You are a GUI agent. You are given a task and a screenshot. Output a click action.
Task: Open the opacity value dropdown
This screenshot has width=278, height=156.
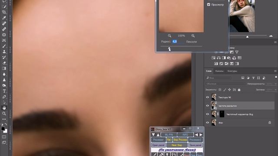pyautogui.click(x=276, y=84)
